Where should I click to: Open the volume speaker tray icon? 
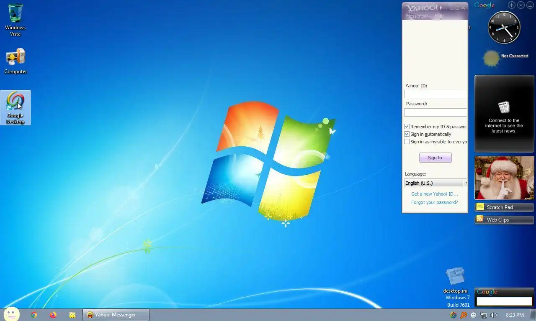(494, 315)
